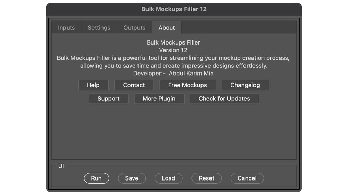Open the Help button
The width and height of the screenshot is (348, 195).
[x=93, y=85]
